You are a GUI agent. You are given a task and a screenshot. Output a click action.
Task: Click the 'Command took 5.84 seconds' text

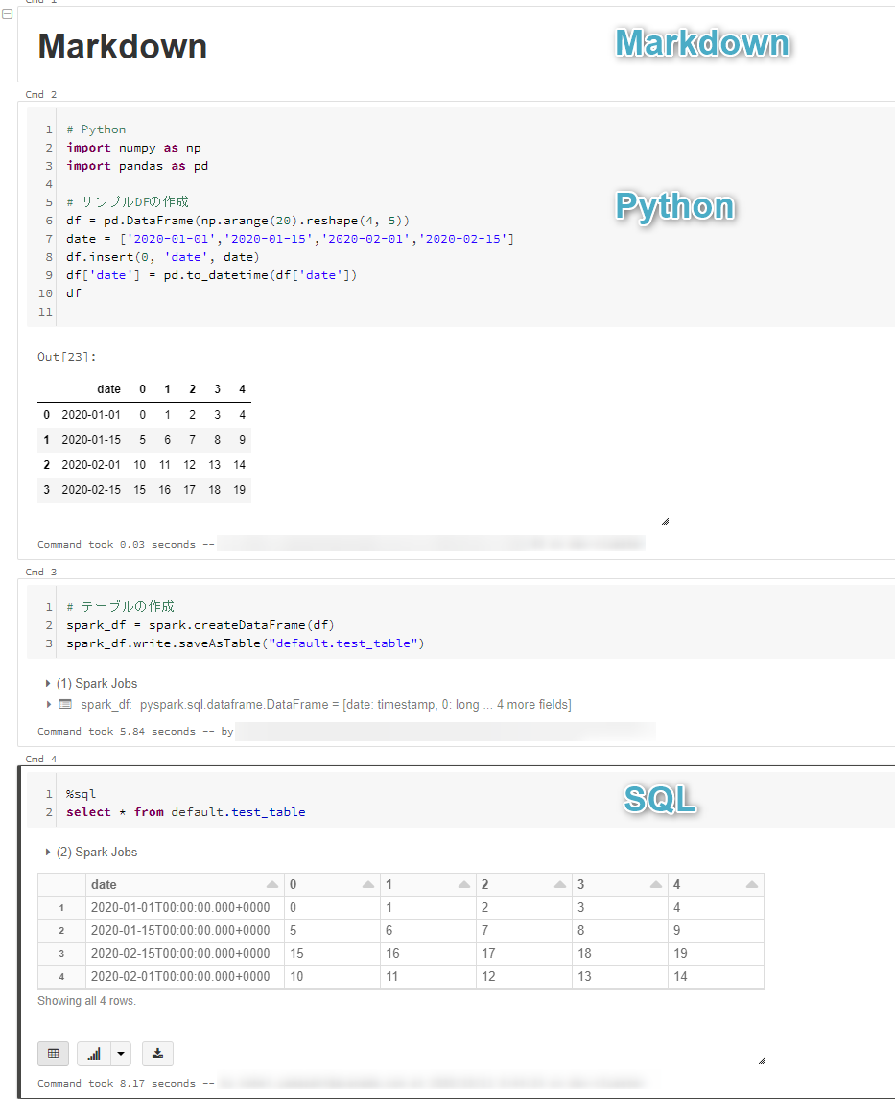(x=116, y=731)
